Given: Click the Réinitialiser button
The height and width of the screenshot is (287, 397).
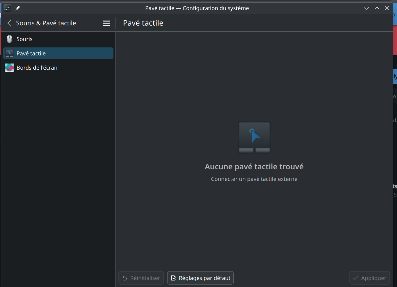Looking at the screenshot, I should [x=141, y=278].
